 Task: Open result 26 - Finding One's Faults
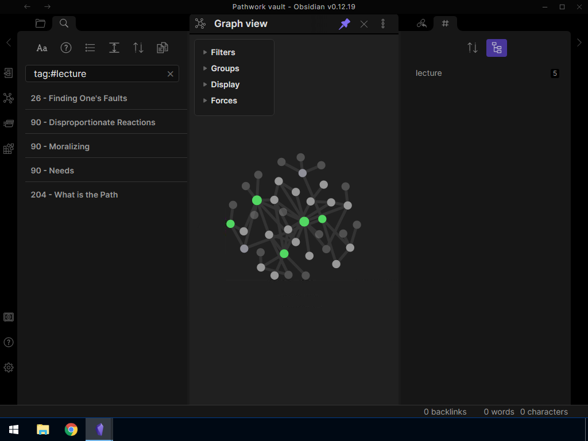[x=106, y=98]
